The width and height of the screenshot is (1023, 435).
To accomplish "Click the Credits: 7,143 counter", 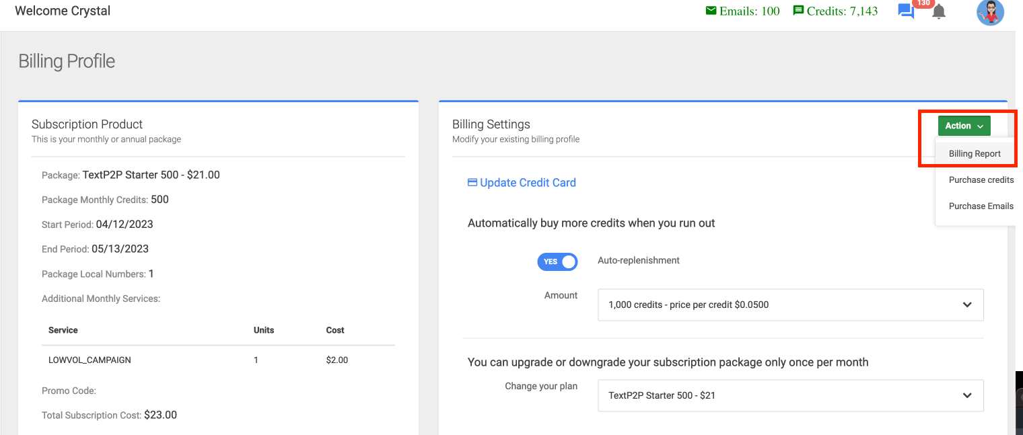I will click(x=835, y=11).
